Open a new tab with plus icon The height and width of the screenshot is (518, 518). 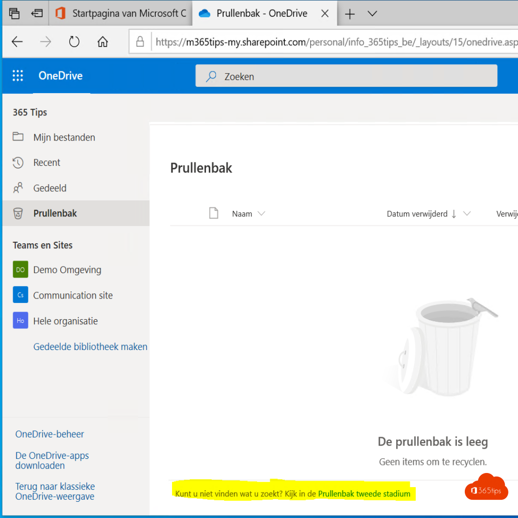(350, 14)
